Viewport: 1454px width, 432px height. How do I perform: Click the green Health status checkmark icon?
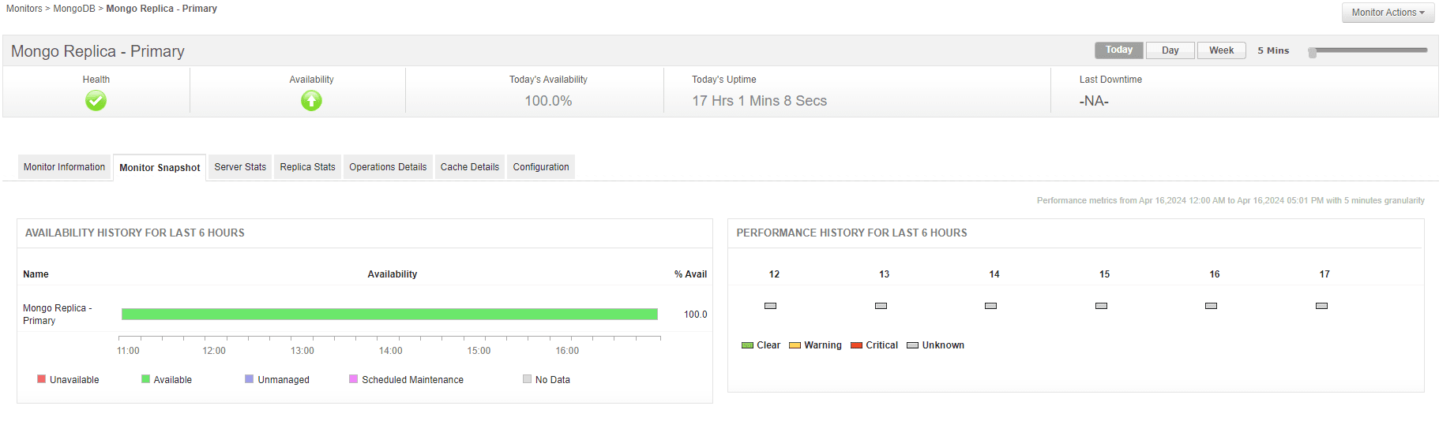(96, 101)
